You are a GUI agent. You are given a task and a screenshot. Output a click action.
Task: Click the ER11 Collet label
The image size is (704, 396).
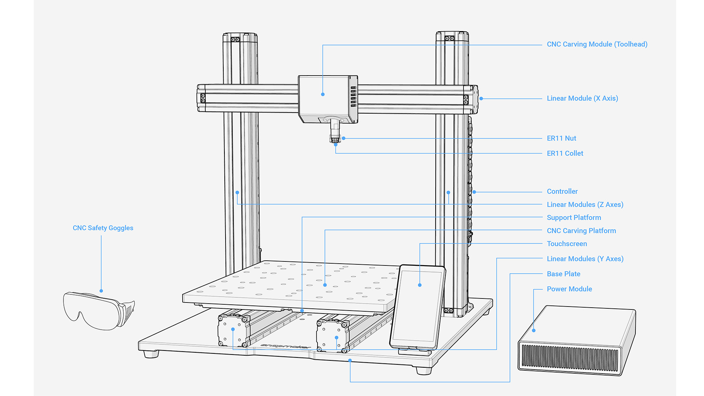(565, 153)
